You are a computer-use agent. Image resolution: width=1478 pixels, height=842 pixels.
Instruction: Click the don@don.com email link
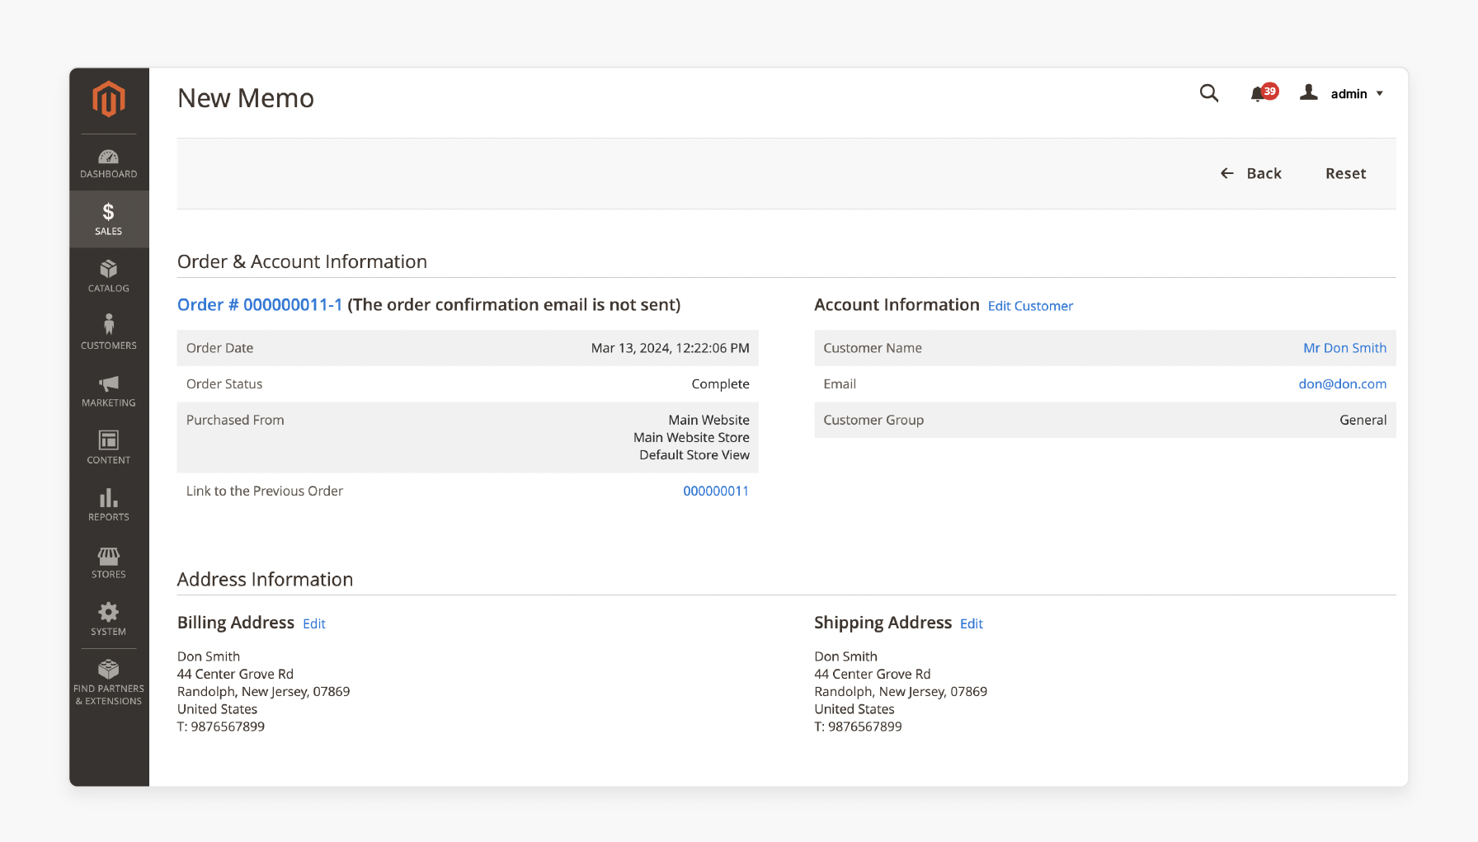pyautogui.click(x=1342, y=384)
